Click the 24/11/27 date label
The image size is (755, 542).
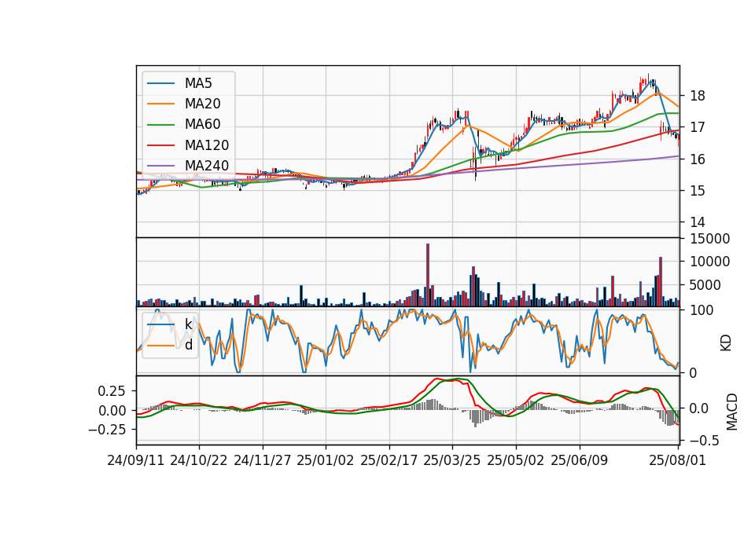tap(263, 460)
